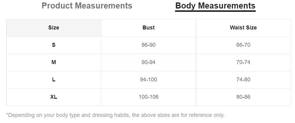Select the XL size row label
This screenshot has width=295, height=123.
54,97
